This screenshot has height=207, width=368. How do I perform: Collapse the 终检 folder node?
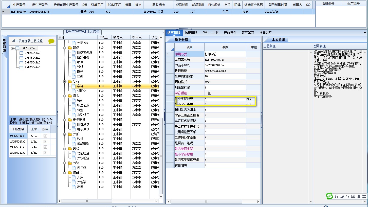[x=65, y=149]
